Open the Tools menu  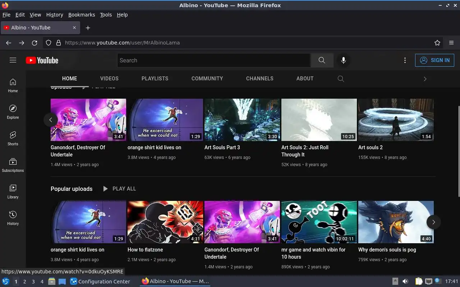(x=106, y=15)
